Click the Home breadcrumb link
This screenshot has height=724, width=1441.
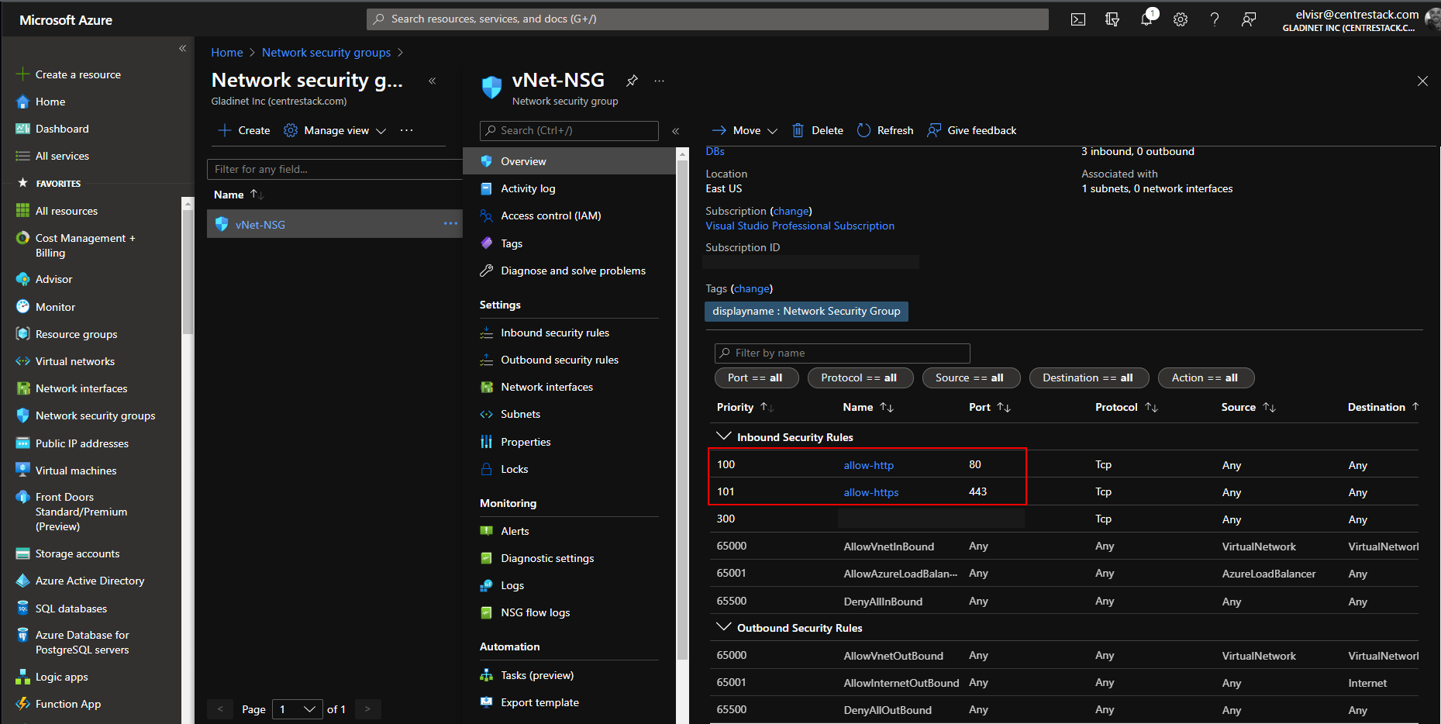tap(227, 53)
